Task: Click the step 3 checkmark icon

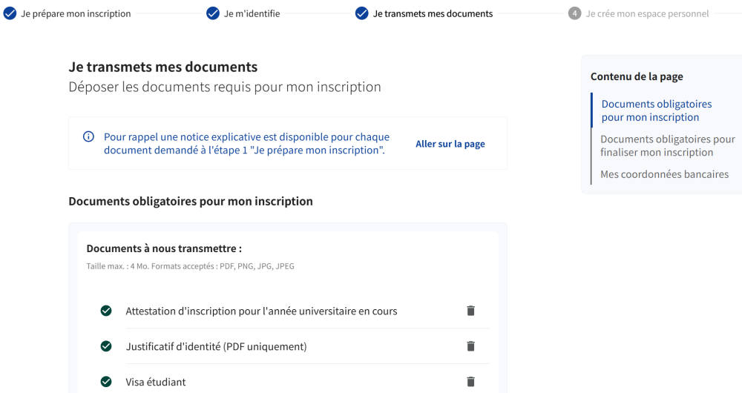Action: (x=362, y=13)
